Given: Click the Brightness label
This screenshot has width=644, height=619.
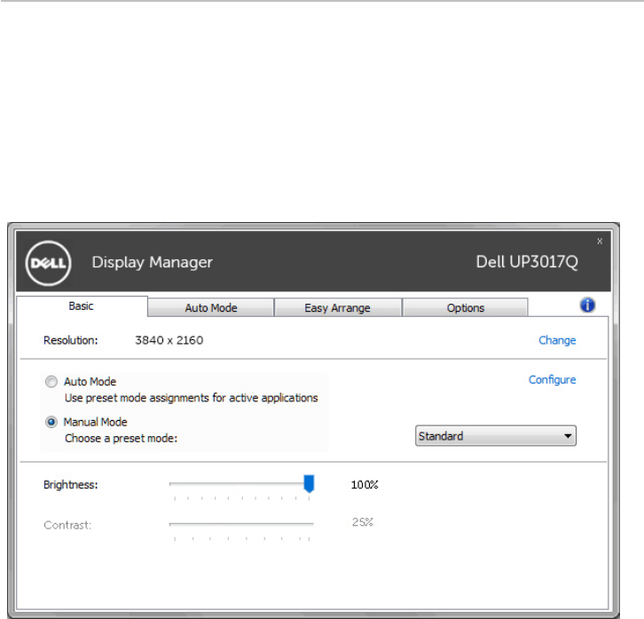Looking at the screenshot, I should 71,485.
